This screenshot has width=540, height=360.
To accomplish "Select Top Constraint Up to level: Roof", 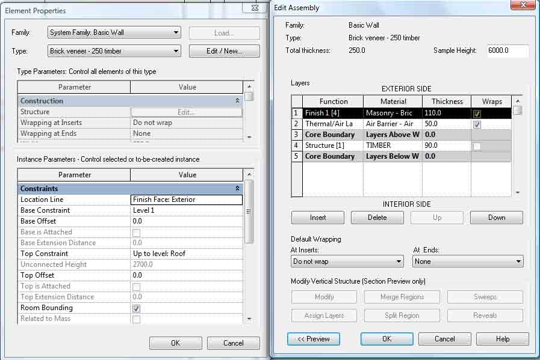I will (186, 254).
